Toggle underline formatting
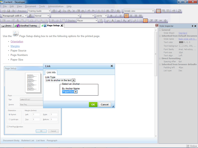The height and width of the screenshot is (148, 198). 120,16
